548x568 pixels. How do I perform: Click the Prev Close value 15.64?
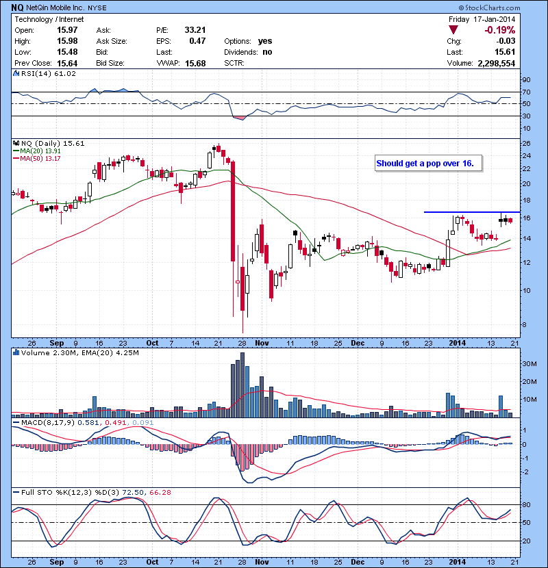pos(67,64)
